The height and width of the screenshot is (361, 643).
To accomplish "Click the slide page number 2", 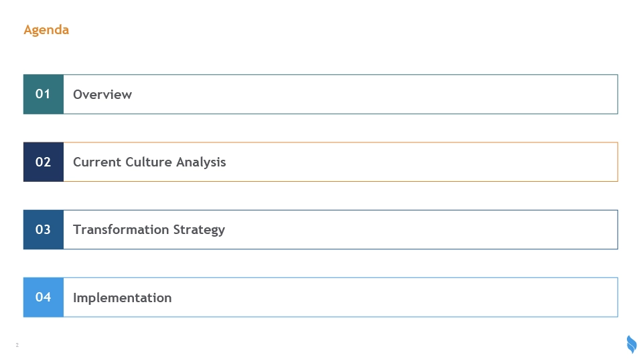I will 17,345.
